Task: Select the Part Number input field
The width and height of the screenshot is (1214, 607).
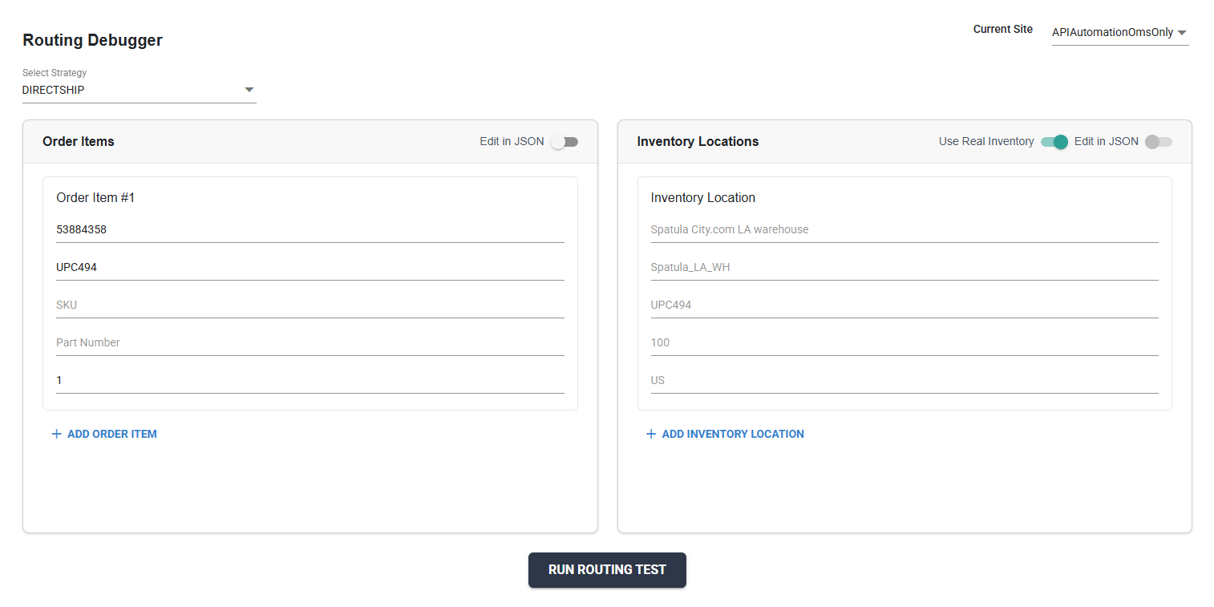Action: click(310, 343)
